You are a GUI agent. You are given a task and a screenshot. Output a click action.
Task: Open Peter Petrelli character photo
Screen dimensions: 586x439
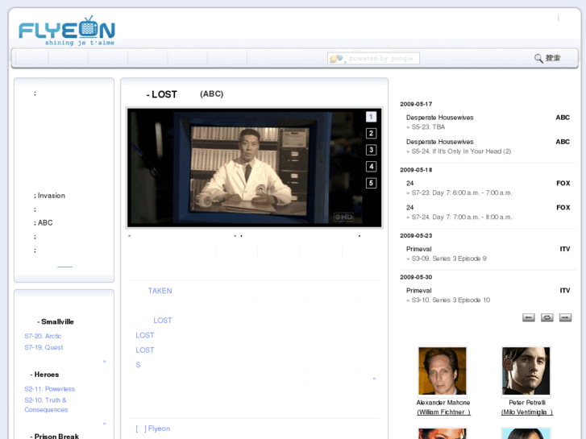(x=526, y=371)
